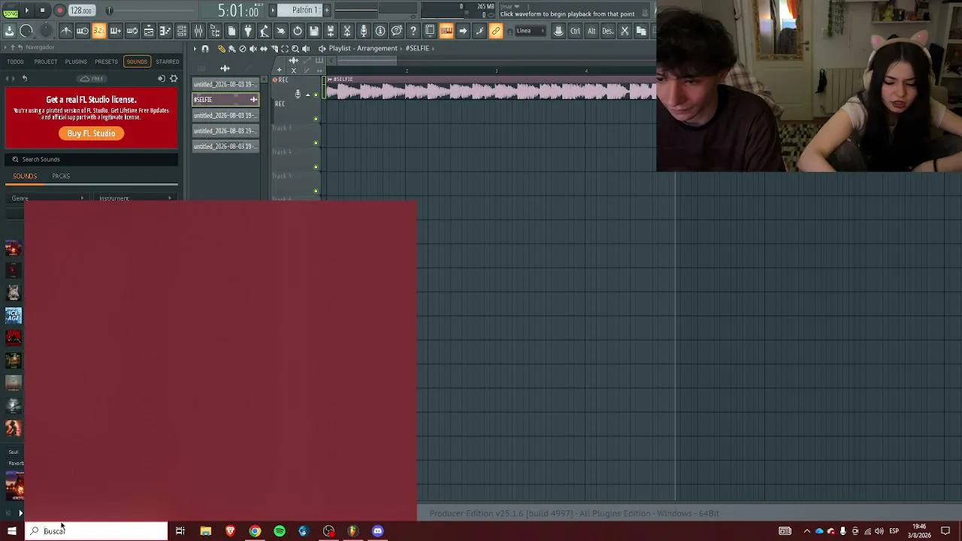Switch to the STARRED browser tab
The image size is (962, 541).
168,62
